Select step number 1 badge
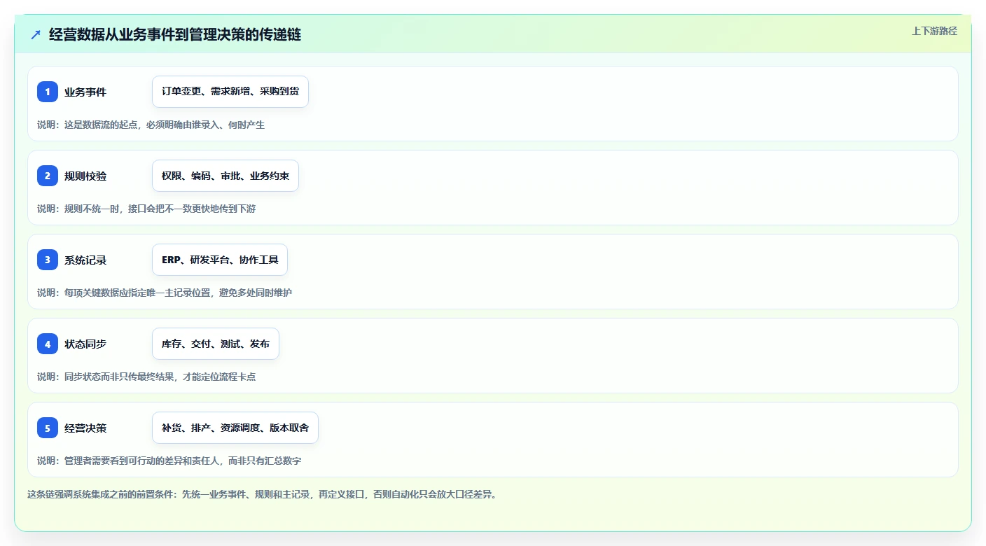This screenshot has height=546, width=986. [48, 92]
